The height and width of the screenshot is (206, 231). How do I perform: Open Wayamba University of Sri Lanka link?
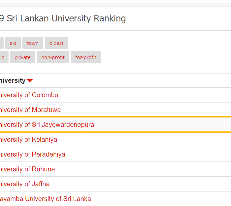point(45,199)
